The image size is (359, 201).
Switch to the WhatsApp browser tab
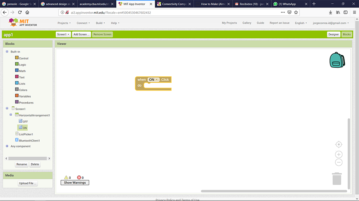[x=287, y=4]
